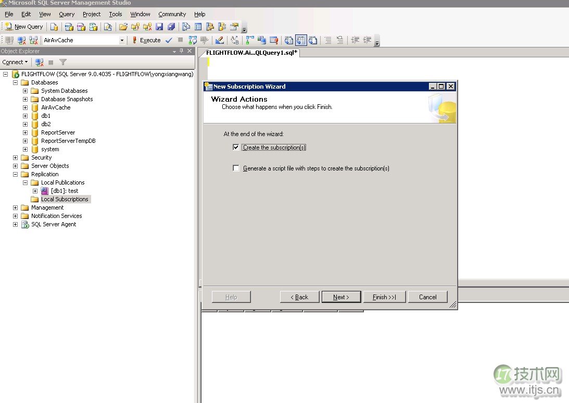Click the Comment out selected lines icon

click(x=328, y=40)
